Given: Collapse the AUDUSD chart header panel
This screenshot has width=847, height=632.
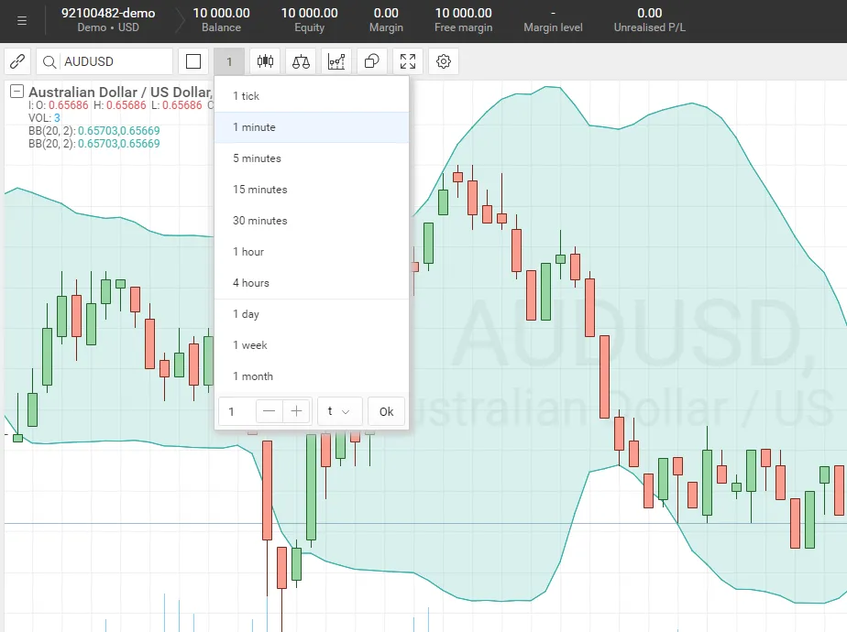Looking at the screenshot, I should pyautogui.click(x=15, y=92).
